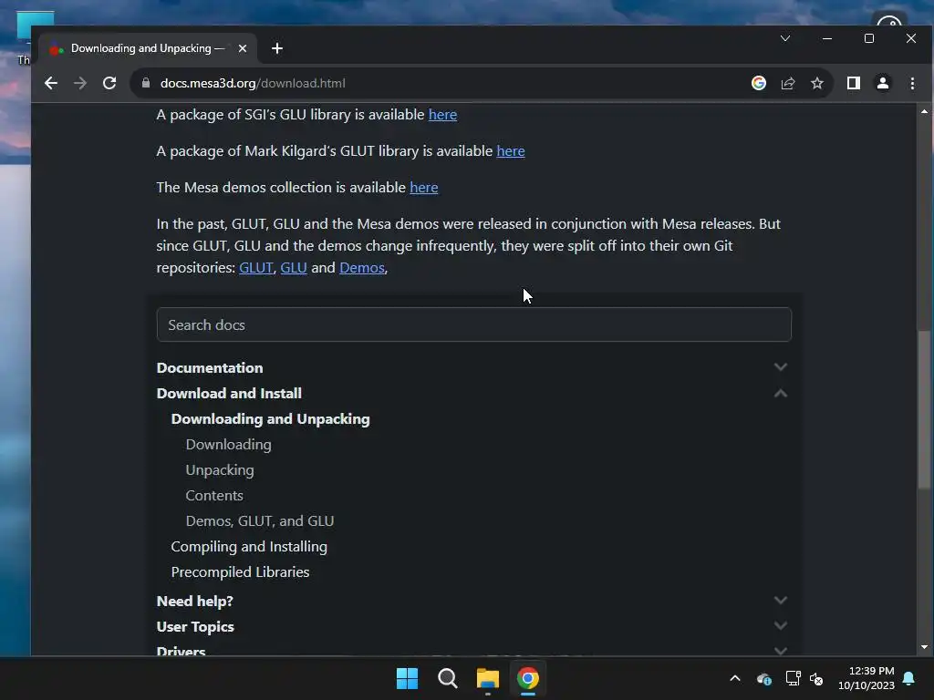Screen dimensions: 934x700
Task: Open the Chrome profile menu
Action: pos(883,83)
